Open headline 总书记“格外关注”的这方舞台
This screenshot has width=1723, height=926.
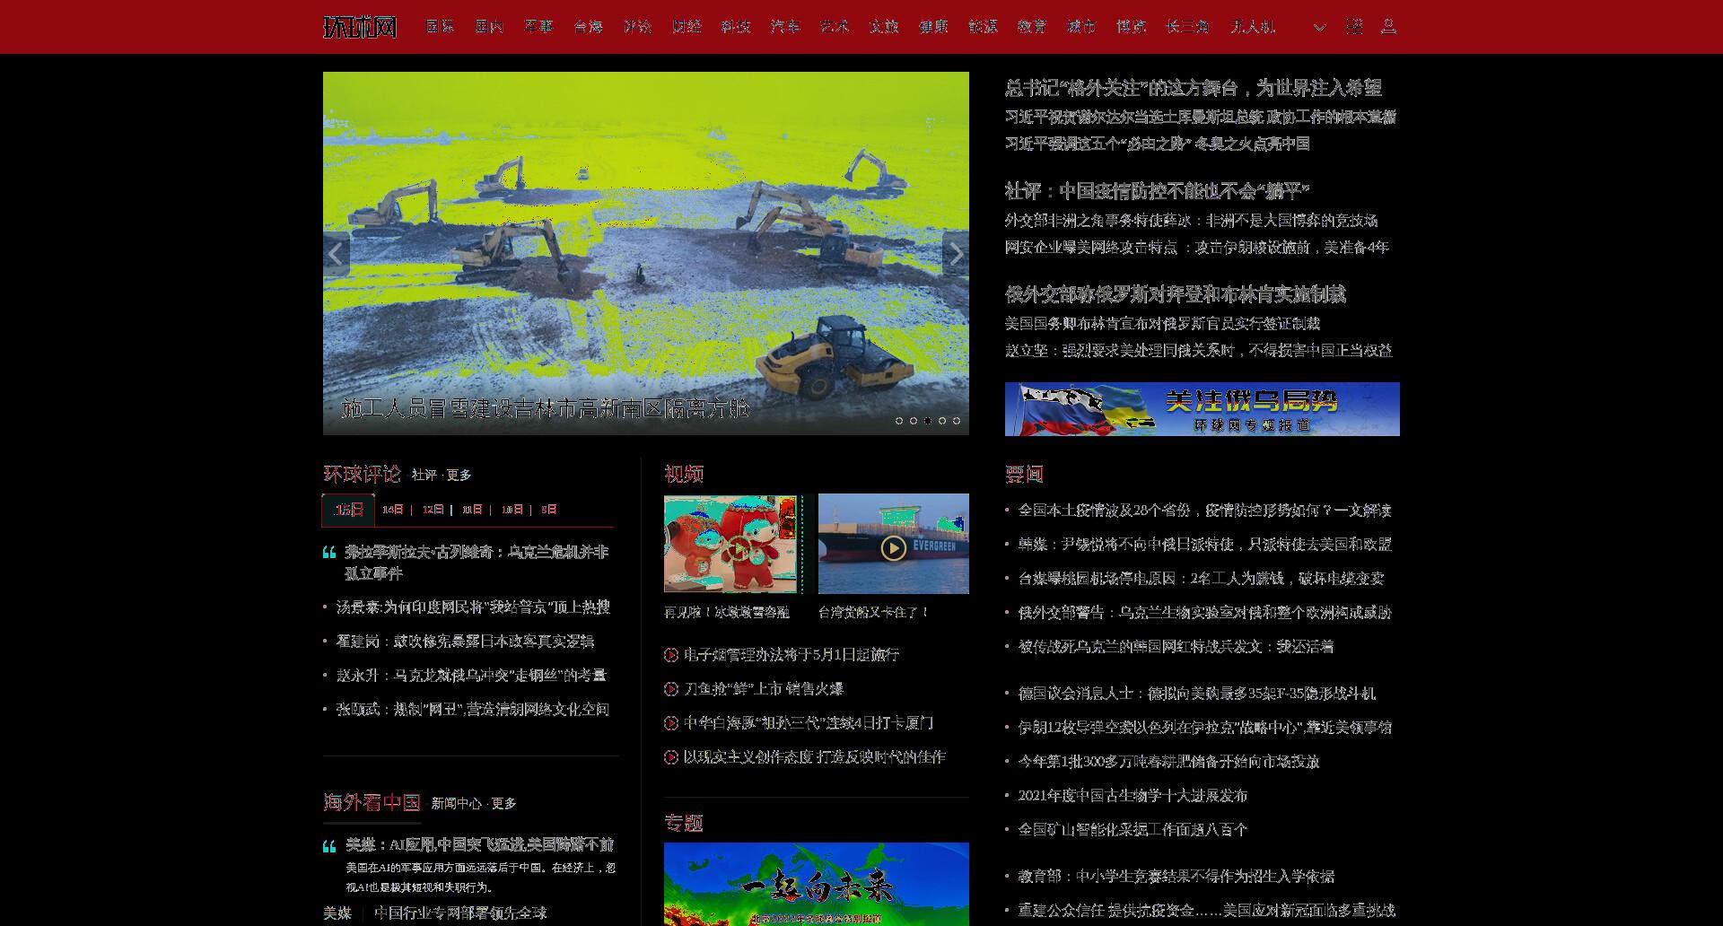[x=1194, y=88]
